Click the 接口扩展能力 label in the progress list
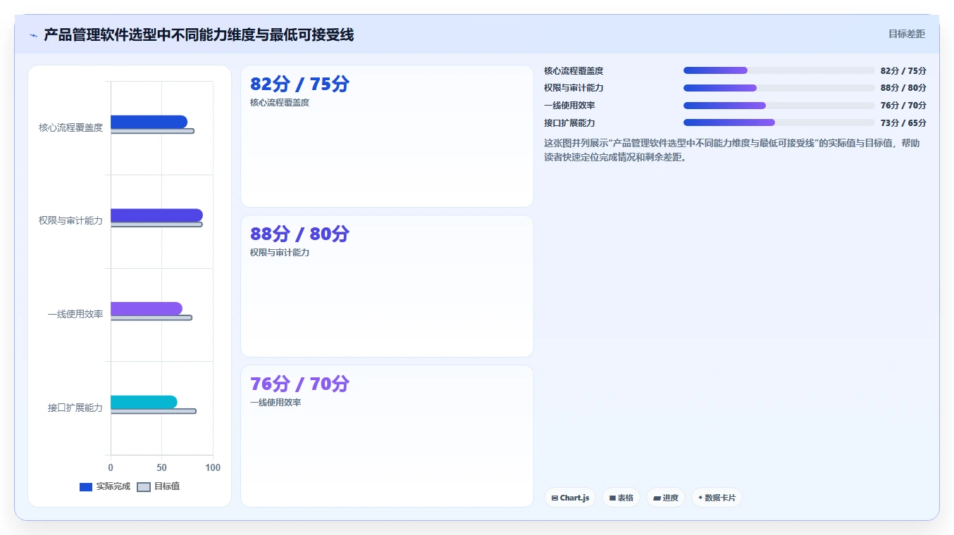 coord(569,122)
